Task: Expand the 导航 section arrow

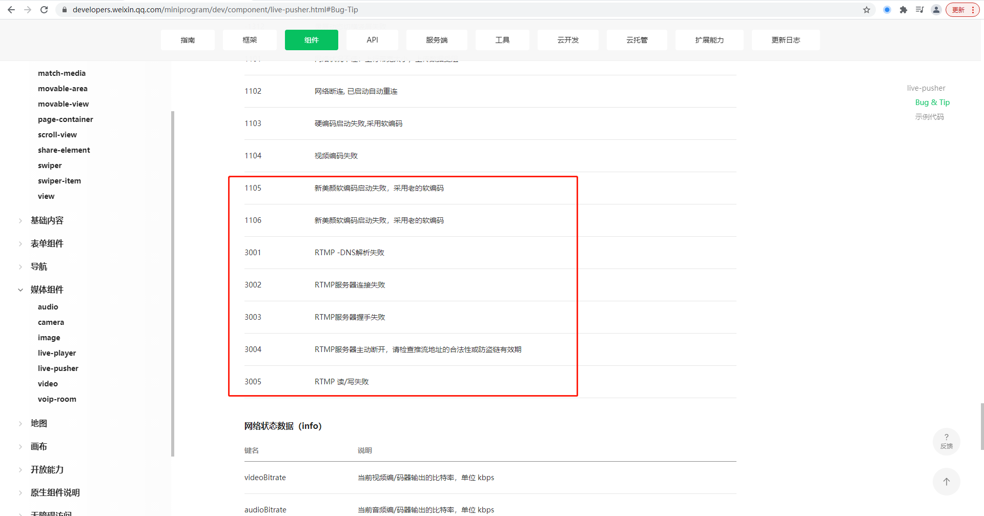Action: click(x=20, y=267)
